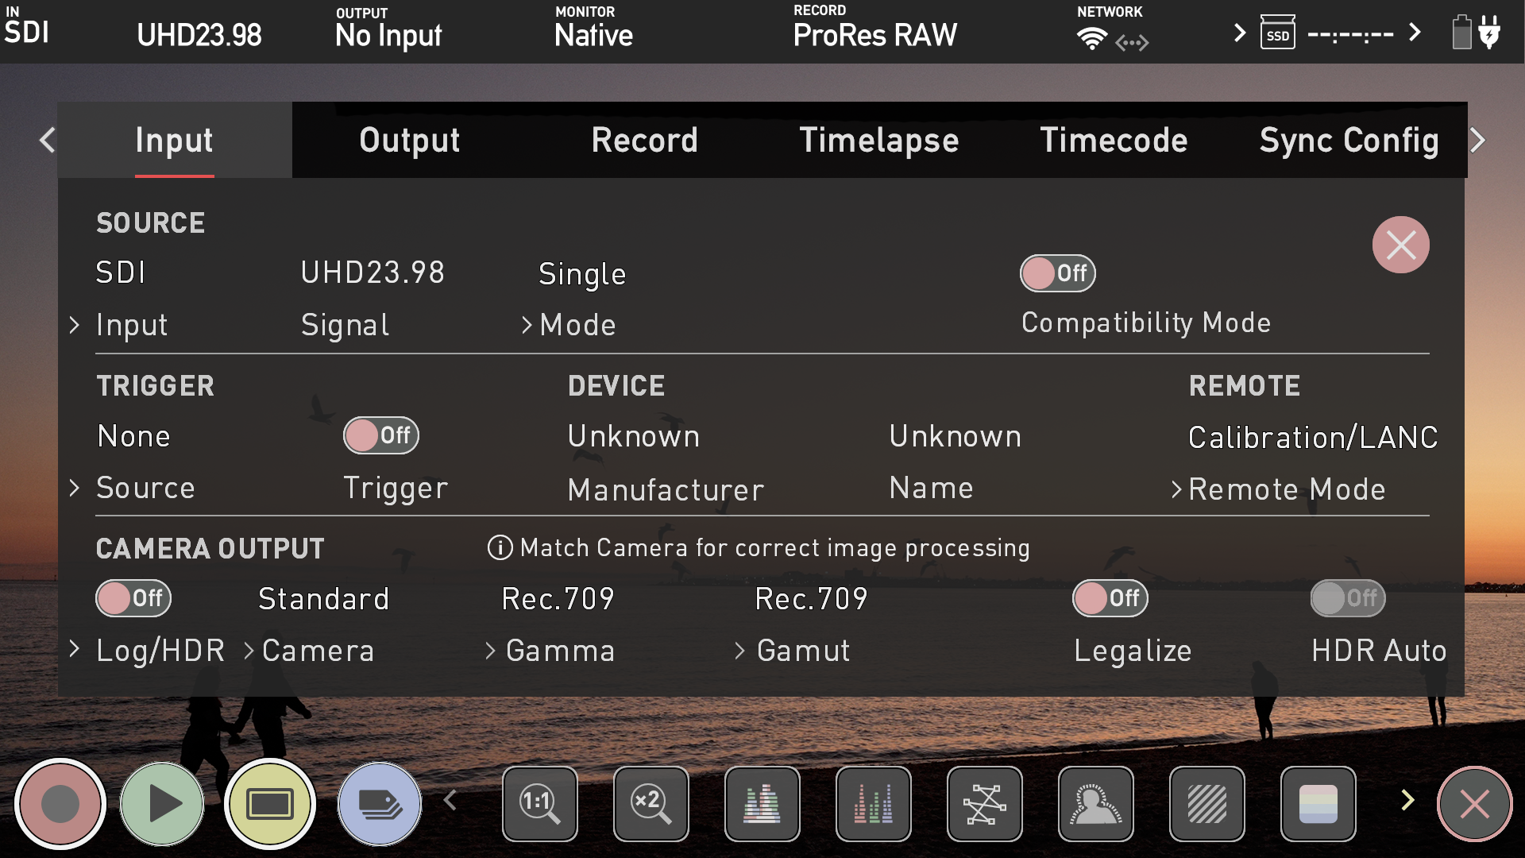Screen dimensions: 1525x858
Task: Switch to the Timecode tab
Action: (1114, 141)
